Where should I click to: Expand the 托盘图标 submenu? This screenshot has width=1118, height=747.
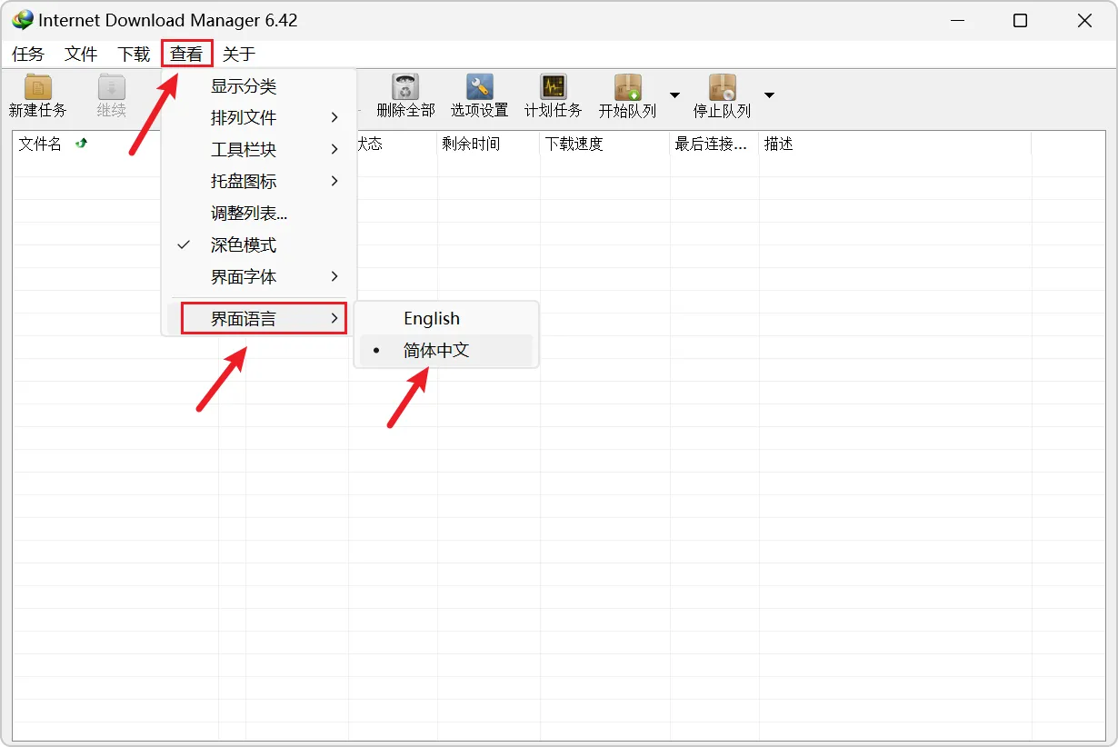259,181
